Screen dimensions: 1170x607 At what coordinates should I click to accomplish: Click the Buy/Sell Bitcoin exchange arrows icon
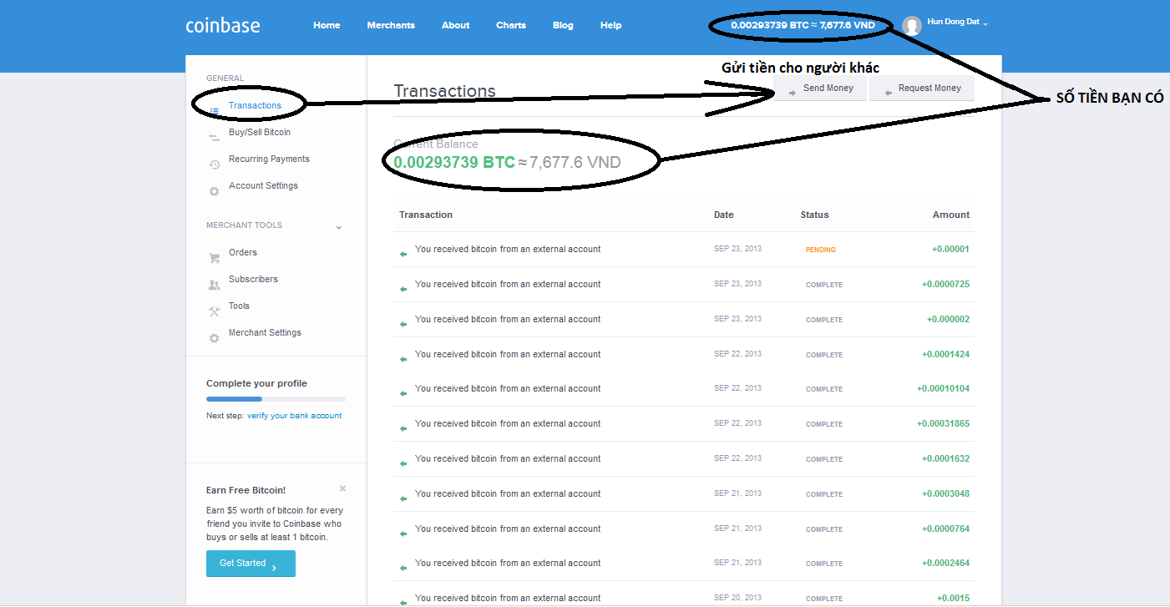214,138
